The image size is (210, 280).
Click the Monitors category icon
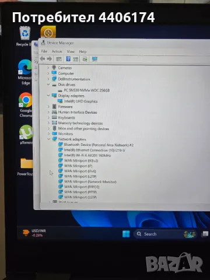point(54,134)
